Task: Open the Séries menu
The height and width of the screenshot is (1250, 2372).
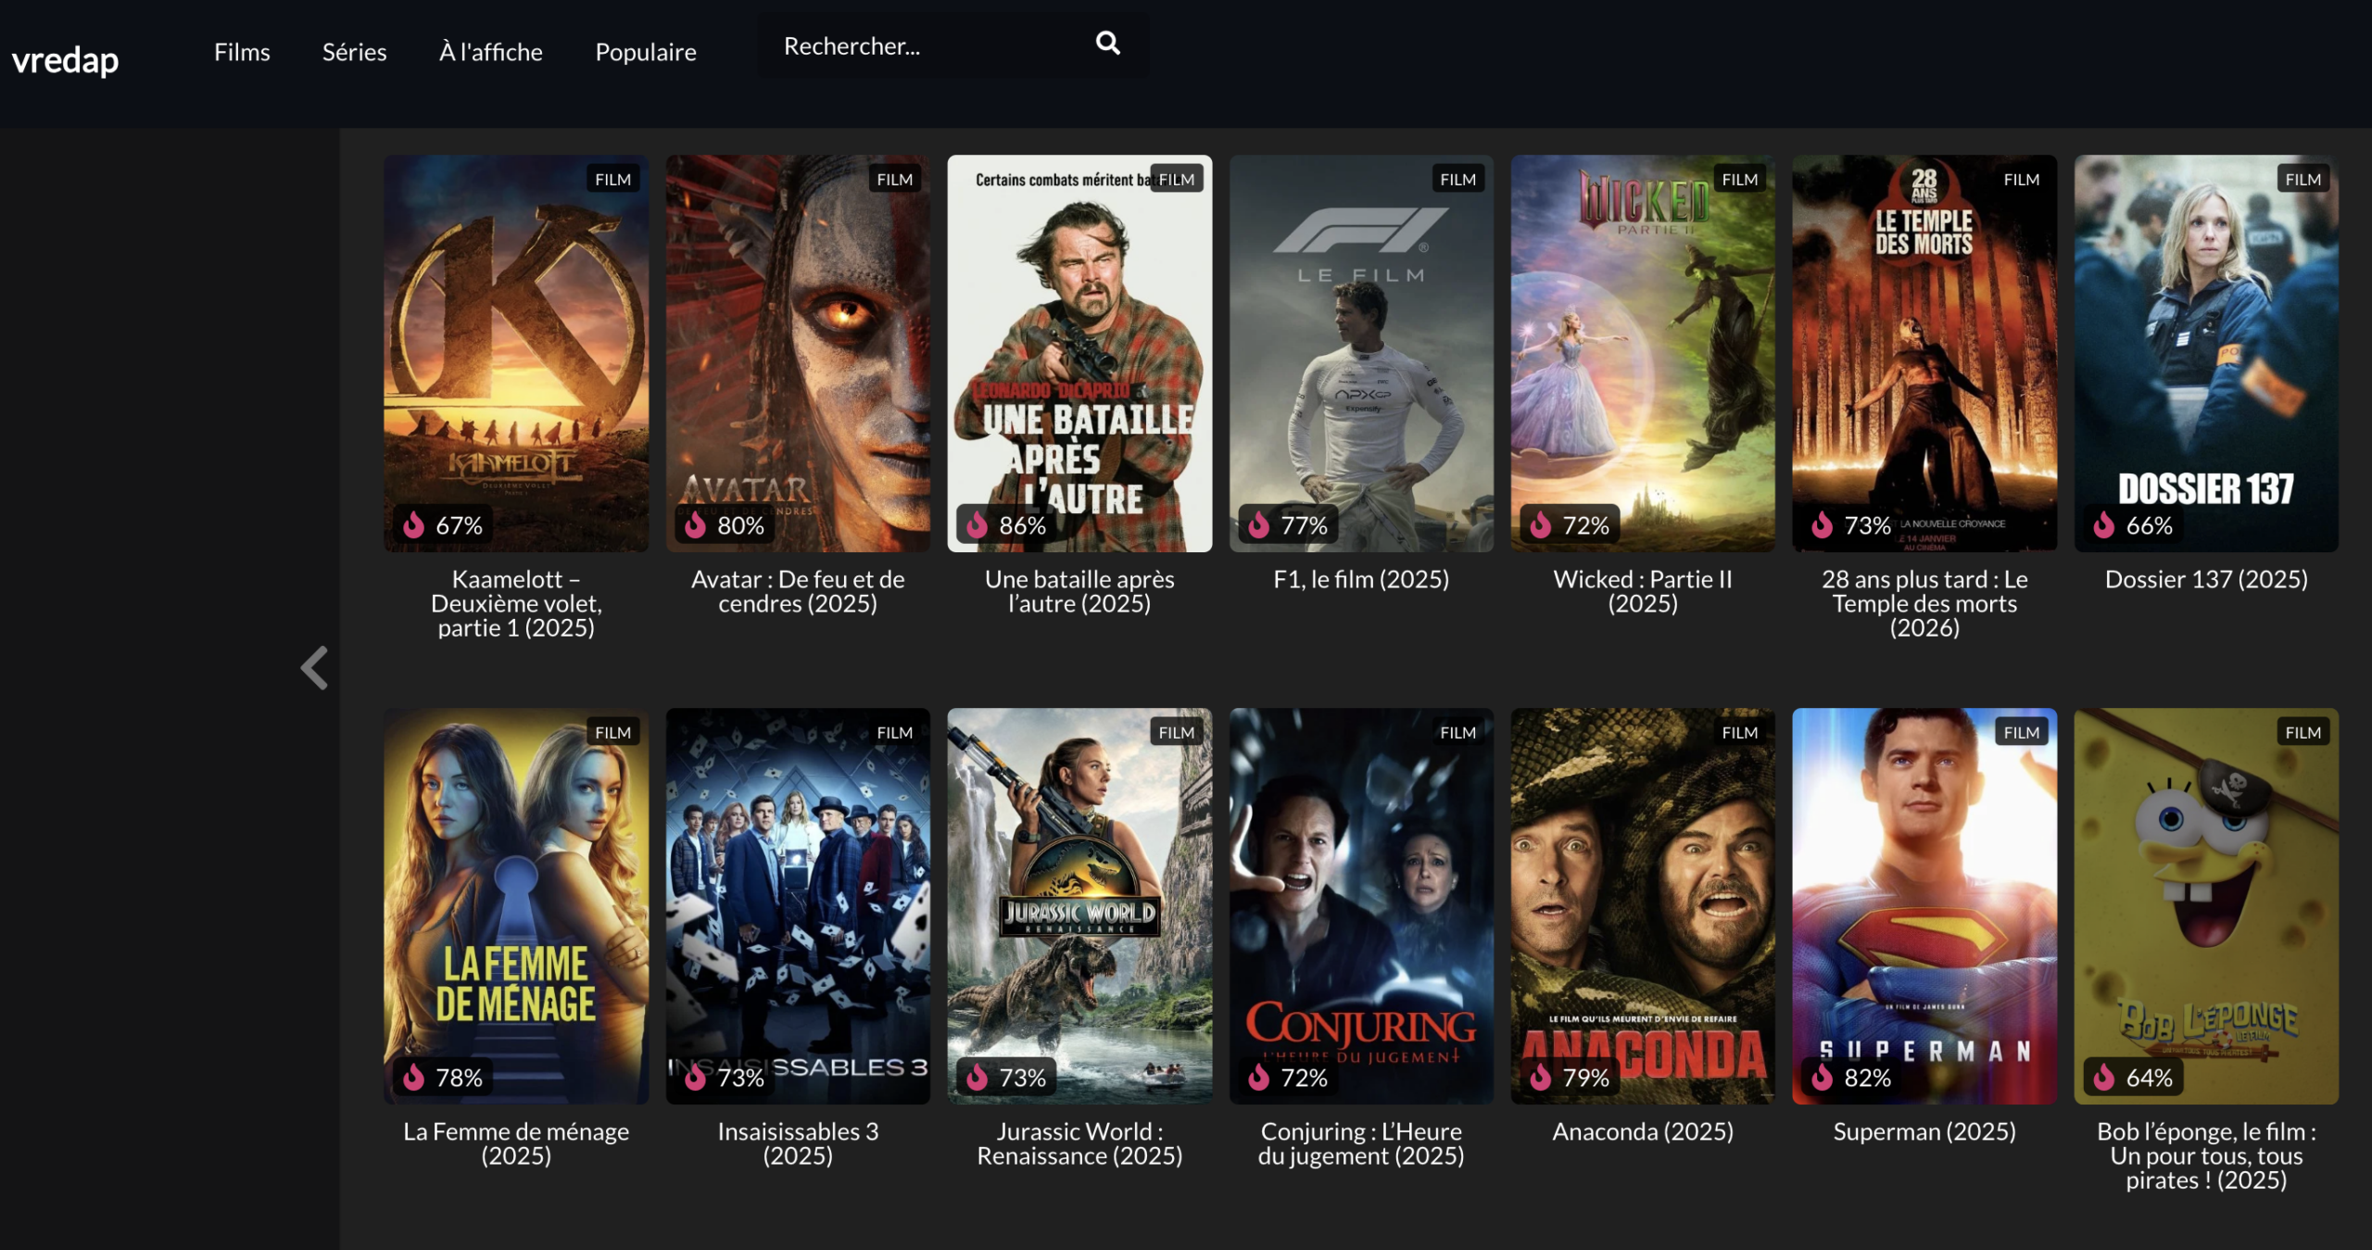Action: pyautogui.click(x=354, y=52)
